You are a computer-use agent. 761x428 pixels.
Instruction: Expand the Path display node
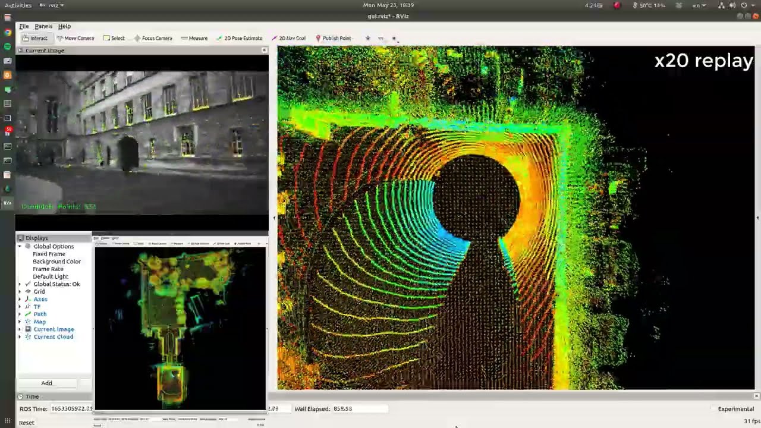click(20, 314)
